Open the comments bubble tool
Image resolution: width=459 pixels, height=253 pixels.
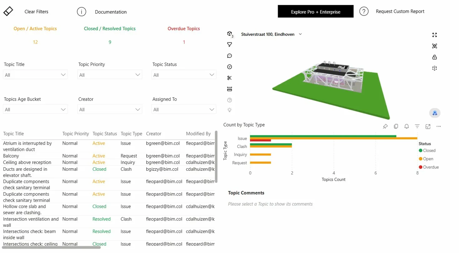[230, 56]
